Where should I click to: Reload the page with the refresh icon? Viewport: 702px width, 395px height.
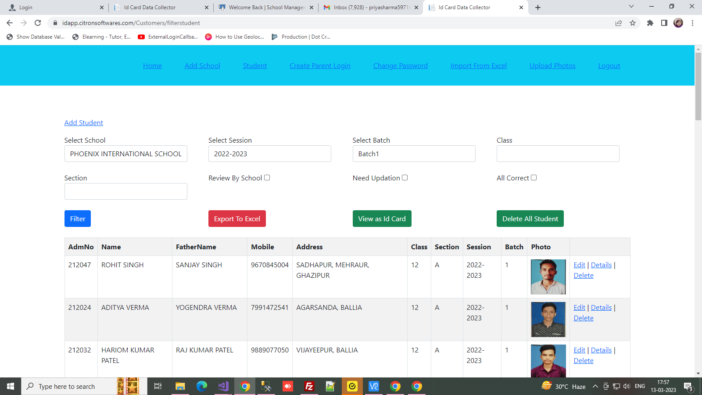(x=38, y=23)
